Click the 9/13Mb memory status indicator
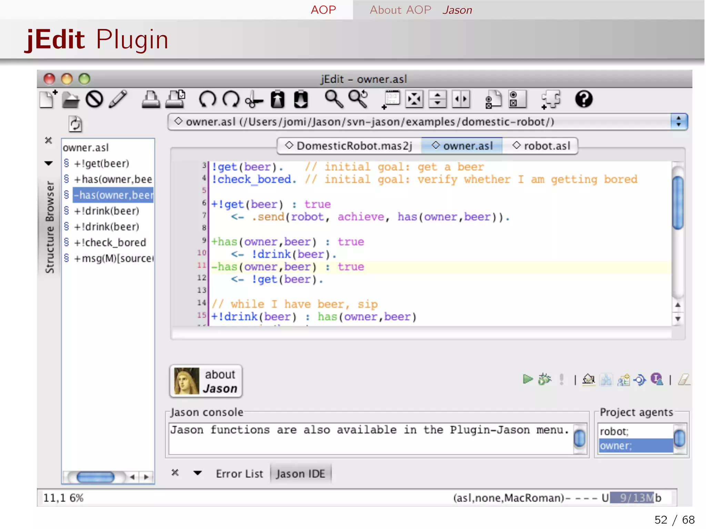The width and height of the screenshot is (706, 529). [636, 498]
